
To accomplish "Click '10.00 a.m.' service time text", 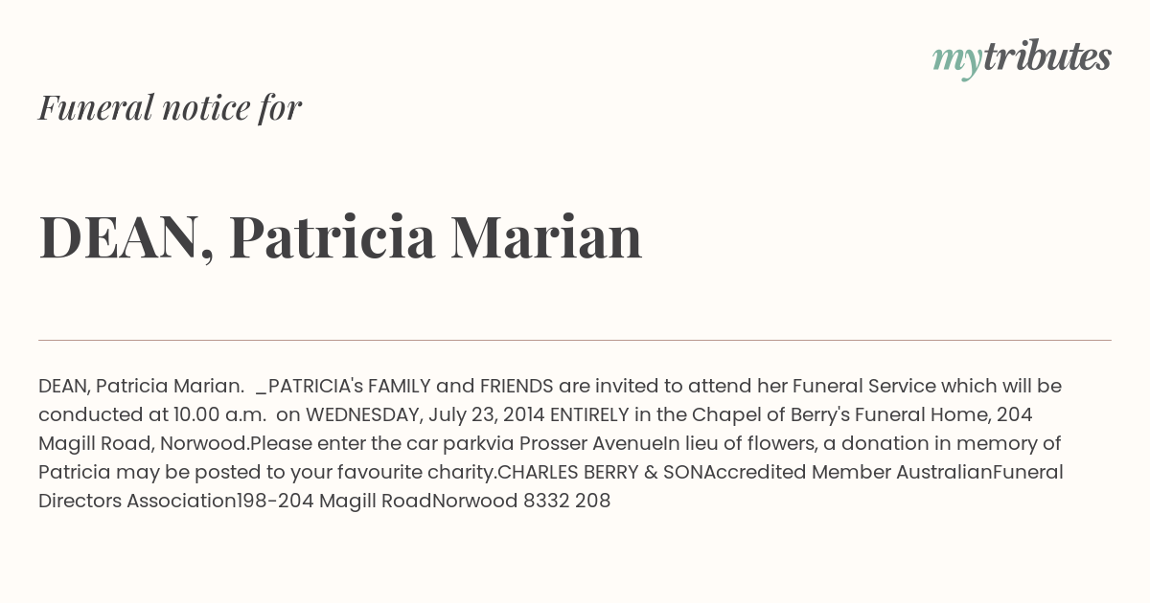I will point(219,414).
